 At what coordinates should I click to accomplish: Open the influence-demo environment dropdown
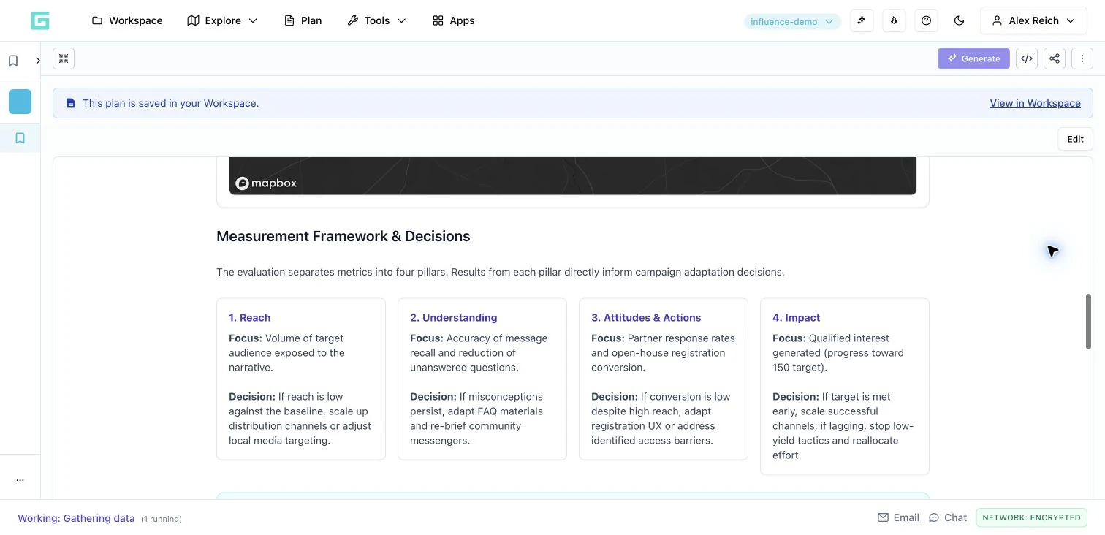[x=792, y=21]
